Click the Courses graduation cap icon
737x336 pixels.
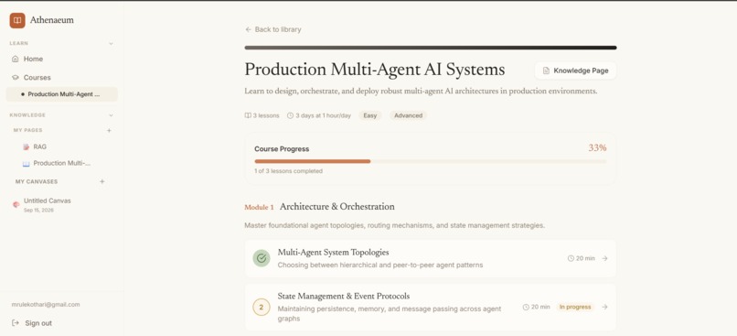tap(15, 78)
